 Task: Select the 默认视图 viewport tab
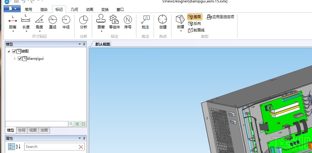coord(102,44)
